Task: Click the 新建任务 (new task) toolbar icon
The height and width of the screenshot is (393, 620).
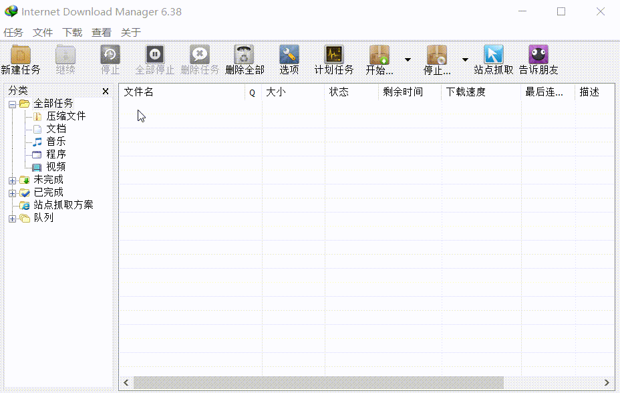Action: tap(21, 55)
